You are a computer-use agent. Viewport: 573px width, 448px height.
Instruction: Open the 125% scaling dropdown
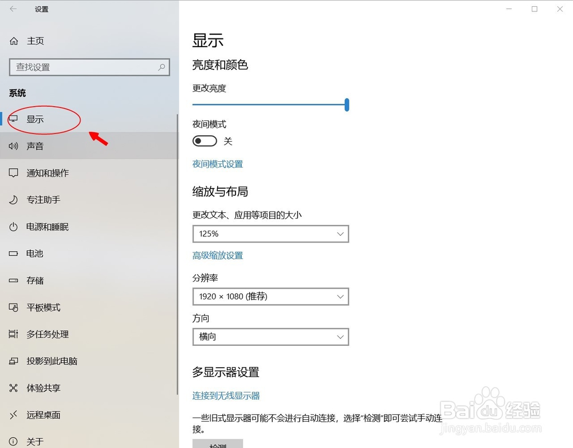coord(270,233)
